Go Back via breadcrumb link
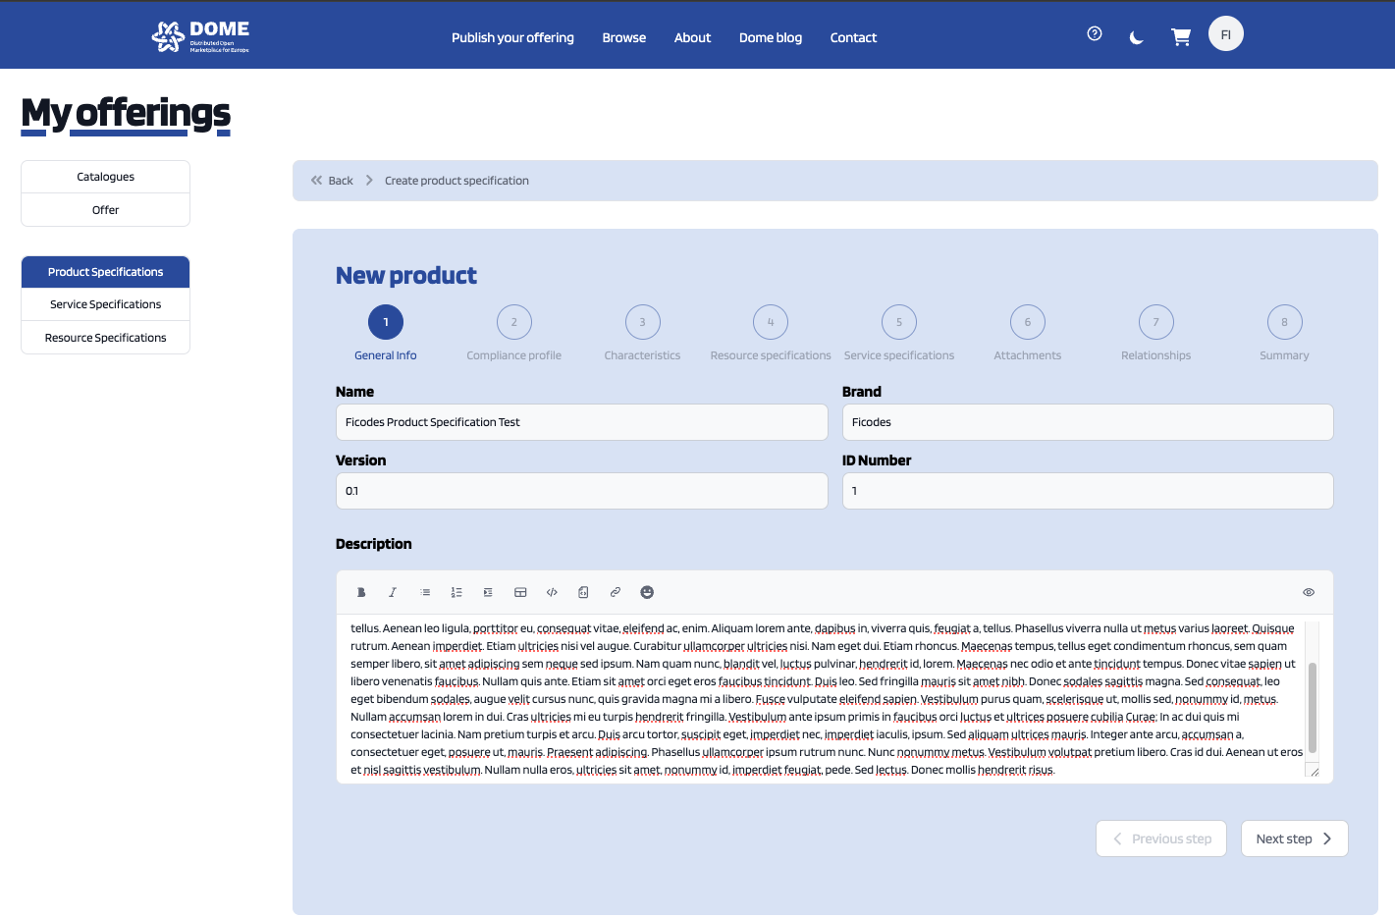Viewport: 1395px width, 919px height. [x=332, y=181]
